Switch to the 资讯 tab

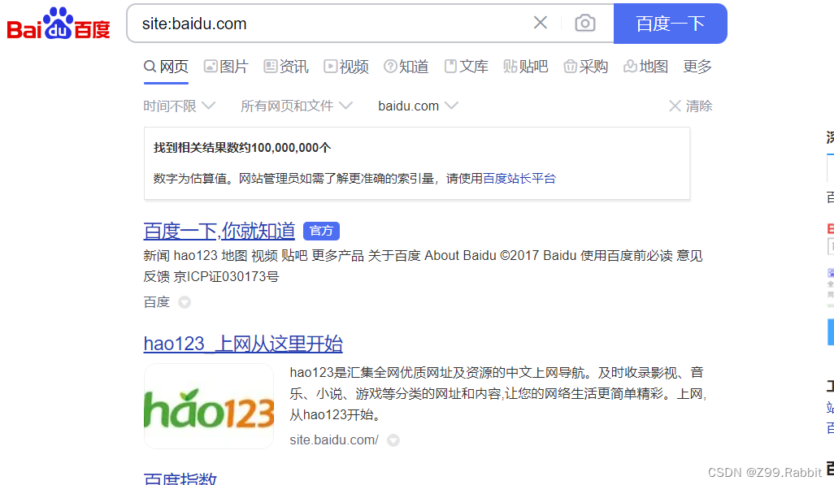click(x=286, y=67)
